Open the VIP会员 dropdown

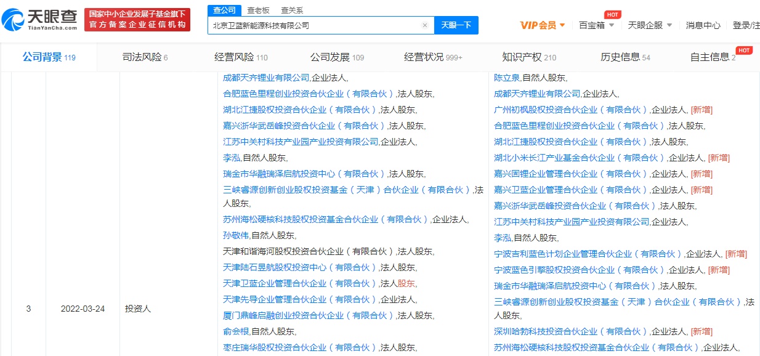pos(543,25)
